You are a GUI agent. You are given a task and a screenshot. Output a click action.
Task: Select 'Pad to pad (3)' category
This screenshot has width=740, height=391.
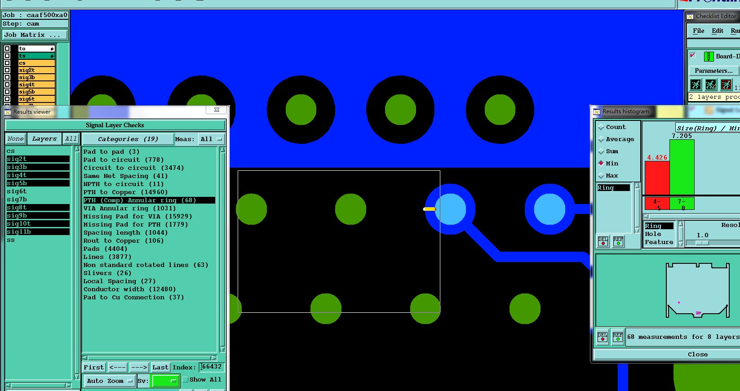point(111,152)
